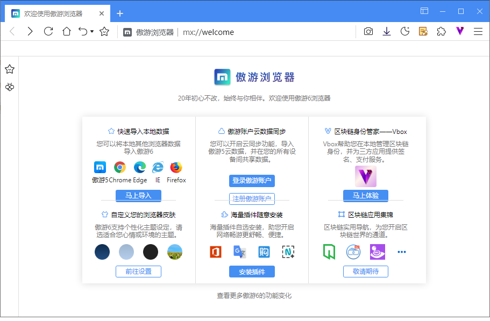
Task: Choose the landscape photo skin swatch
Action: (x=175, y=252)
